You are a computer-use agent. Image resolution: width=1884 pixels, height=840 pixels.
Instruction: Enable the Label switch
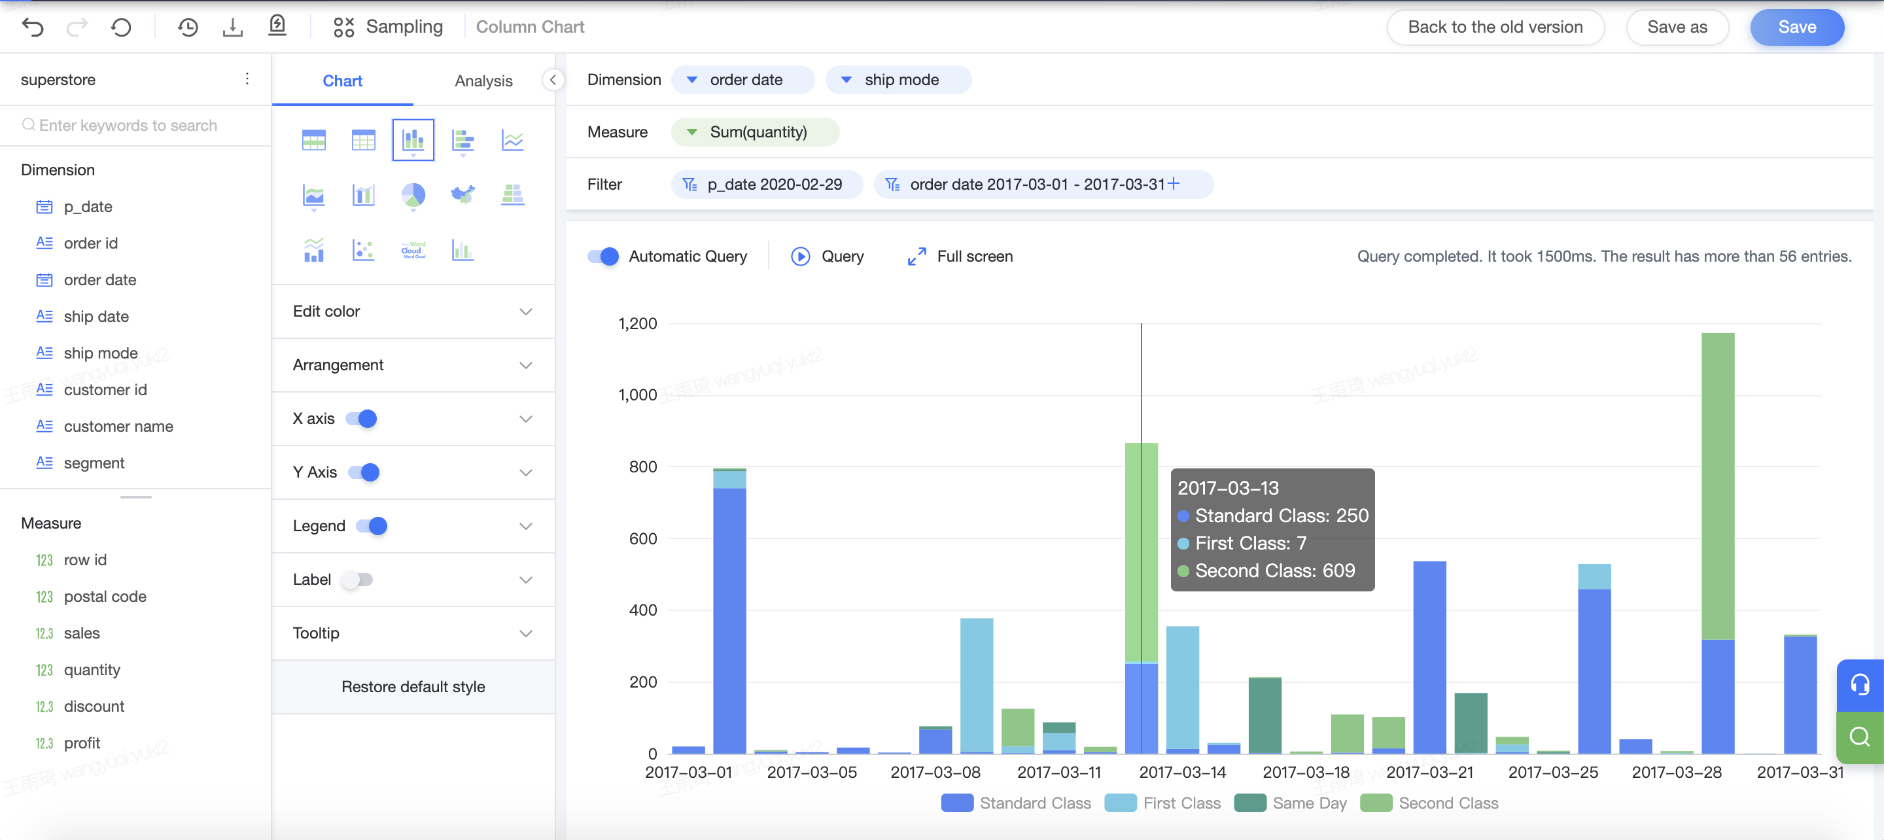(357, 580)
